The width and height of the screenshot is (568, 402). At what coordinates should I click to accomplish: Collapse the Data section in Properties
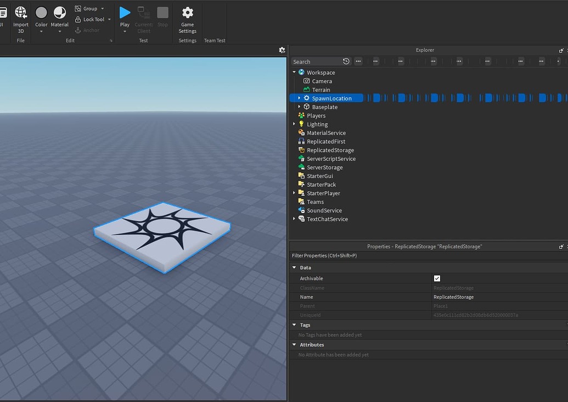click(294, 267)
